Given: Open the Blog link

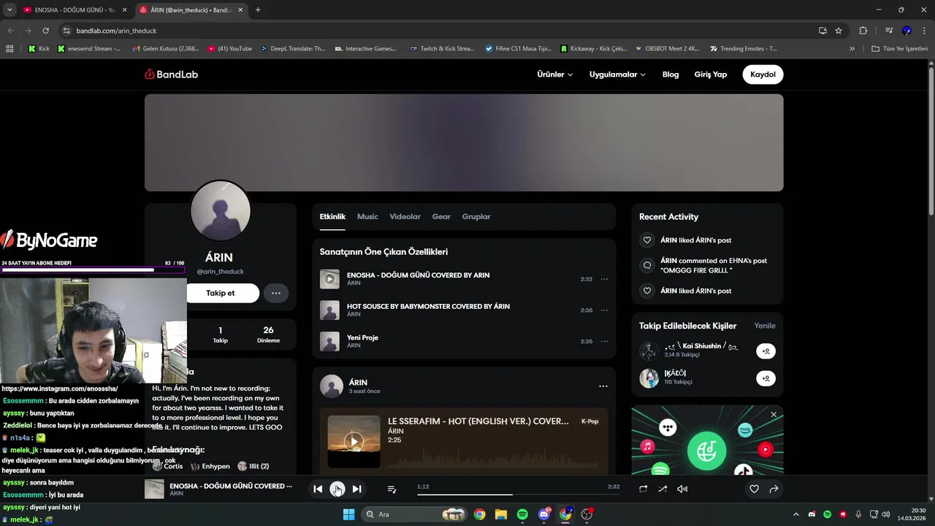Looking at the screenshot, I should (671, 75).
